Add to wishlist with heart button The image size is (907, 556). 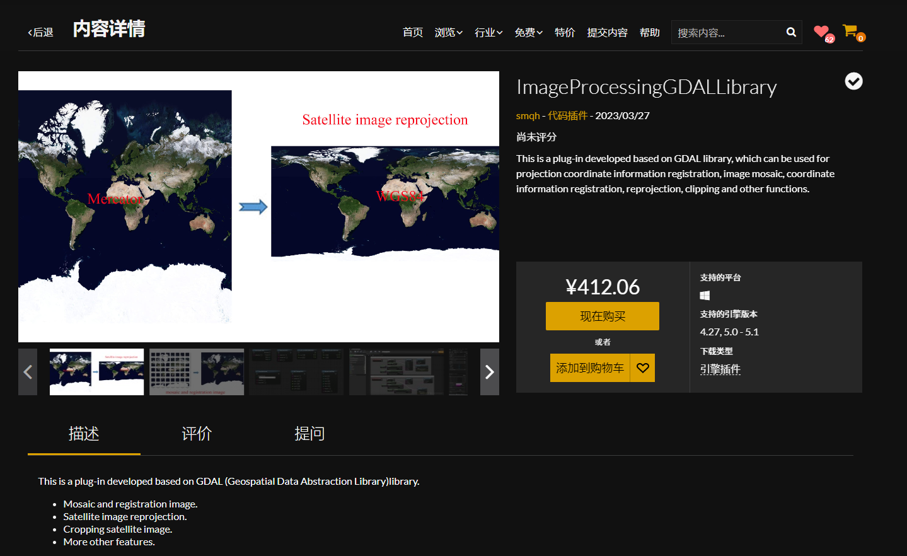pyautogui.click(x=643, y=368)
